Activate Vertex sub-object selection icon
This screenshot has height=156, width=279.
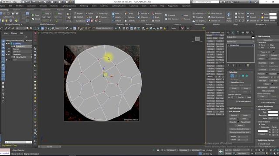pos(232,76)
